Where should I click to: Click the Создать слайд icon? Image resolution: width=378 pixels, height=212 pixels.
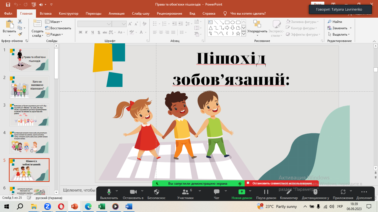click(37, 24)
